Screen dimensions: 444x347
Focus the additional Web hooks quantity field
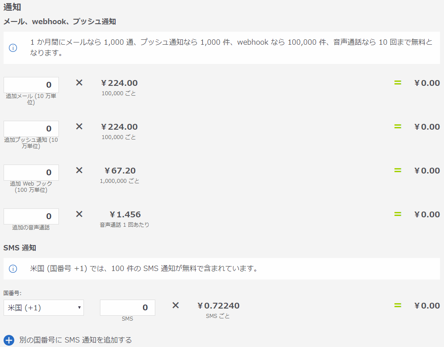[31, 173]
